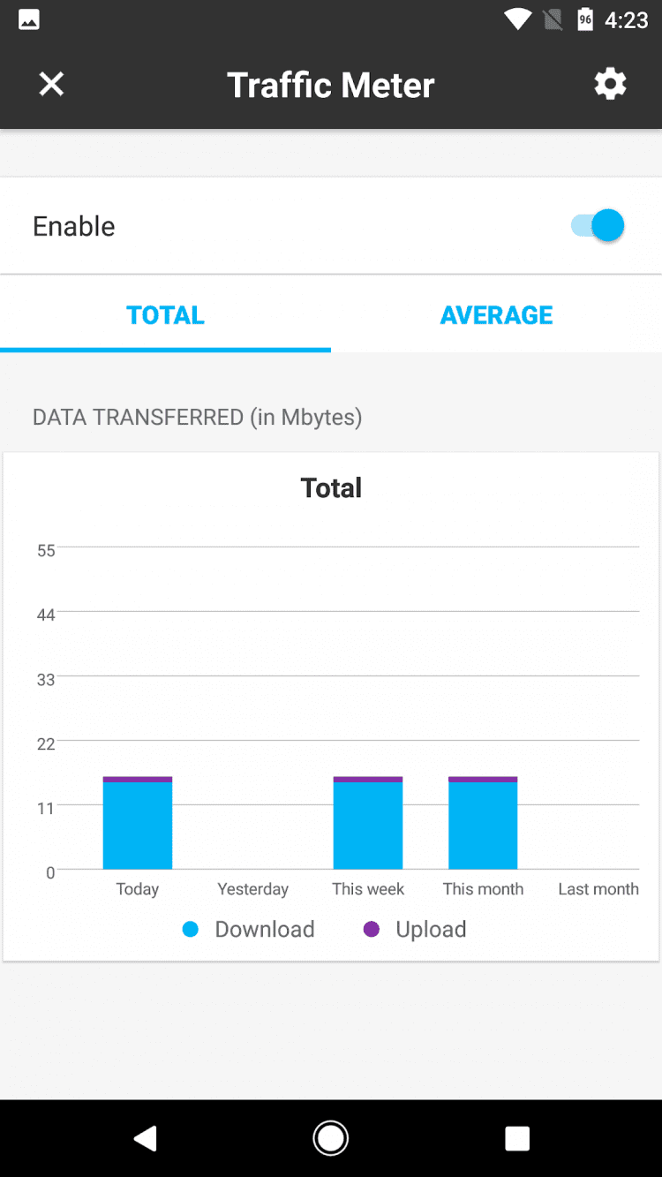
Task: Tap the Wi-Fi status icon
Action: pyautogui.click(x=516, y=19)
